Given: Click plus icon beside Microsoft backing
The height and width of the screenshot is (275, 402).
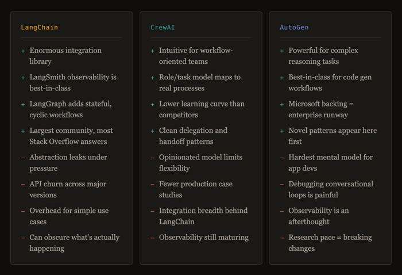Looking at the screenshot, I should point(282,104).
